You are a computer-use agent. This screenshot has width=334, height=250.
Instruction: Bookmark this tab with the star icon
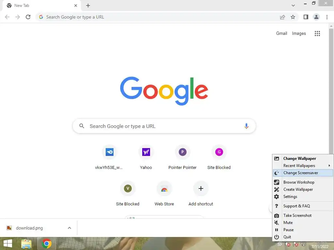click(x=293, y=17)
